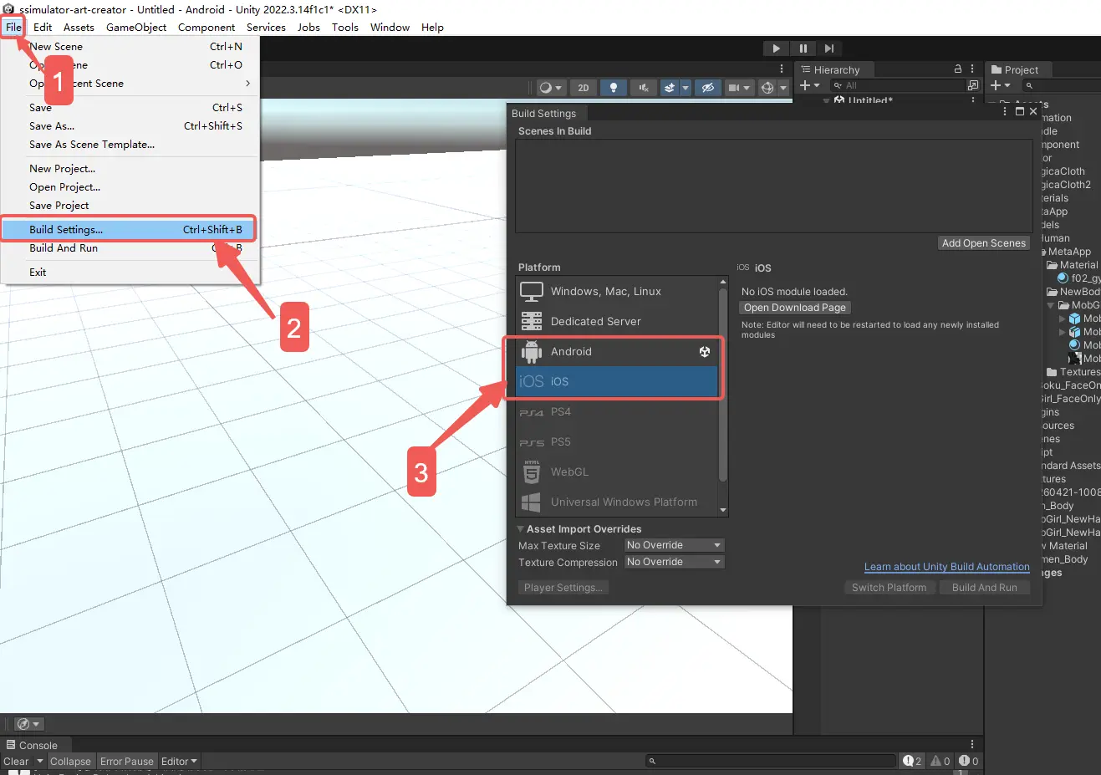The width and height of the screenshot is (1101, 775).
Task: Close the Build Settings window
Action: (1033, 111)
